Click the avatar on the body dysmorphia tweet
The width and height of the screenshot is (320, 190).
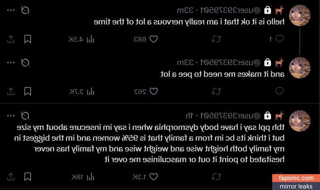(x=299, y=120)
